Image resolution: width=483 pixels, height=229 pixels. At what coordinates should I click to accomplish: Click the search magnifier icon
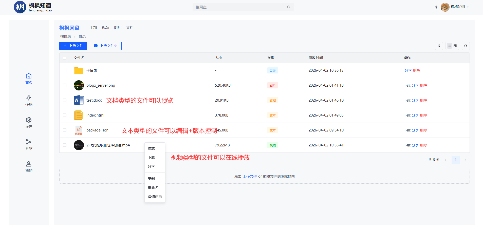[289, 7]
